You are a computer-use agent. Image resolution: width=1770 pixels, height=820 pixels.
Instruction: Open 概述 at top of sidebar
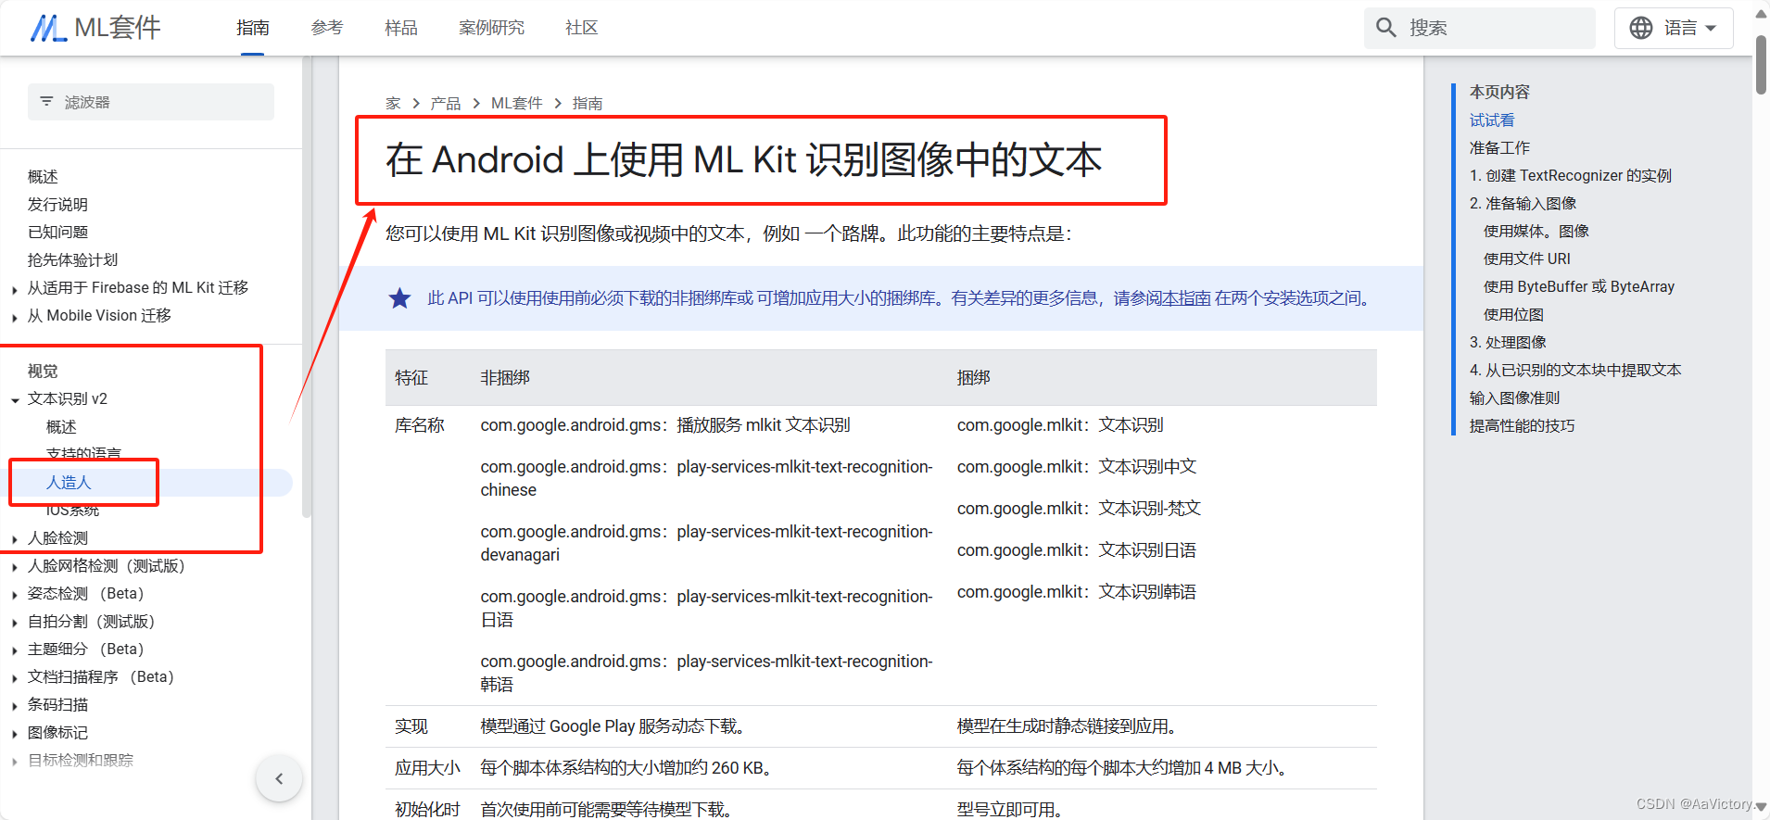point(43,177)
